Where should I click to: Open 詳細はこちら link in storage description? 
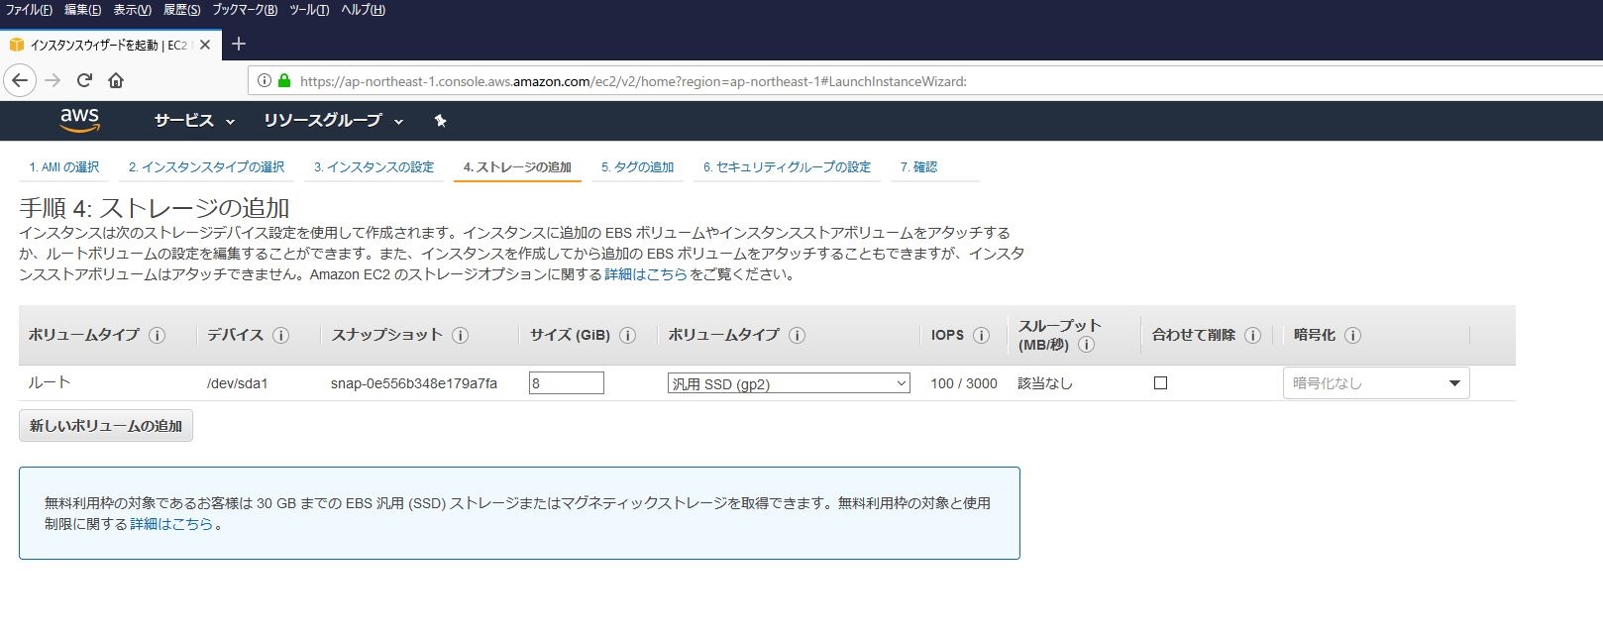point(646,274)
